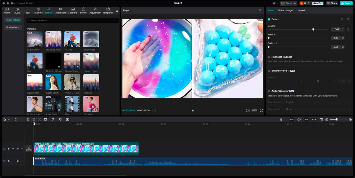This screenshot has width=355, height=178.
Task: Expand more tabs with double chevron
Action: point(117,11)
